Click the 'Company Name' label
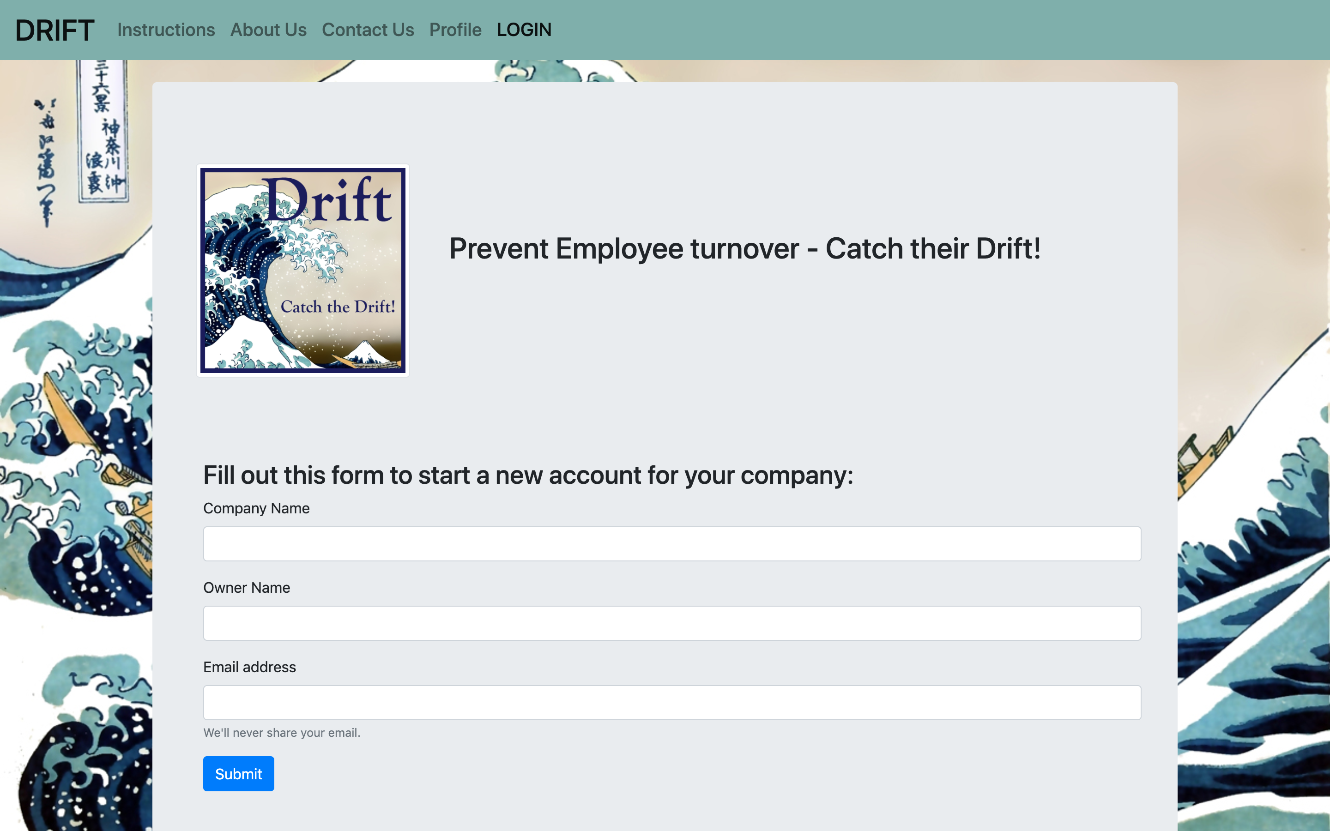 click(x=256, y=508)
